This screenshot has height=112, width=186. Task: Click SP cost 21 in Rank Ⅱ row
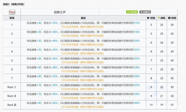click(x=162, y=96)
